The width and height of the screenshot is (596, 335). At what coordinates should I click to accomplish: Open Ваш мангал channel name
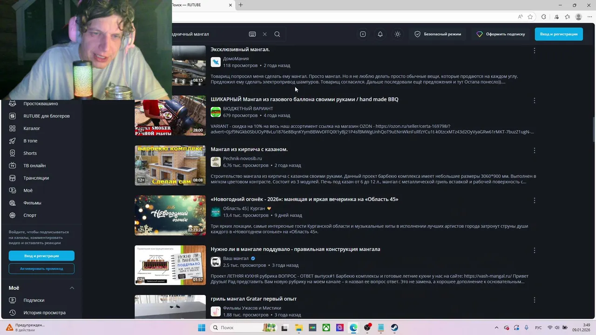click(236, 258)
